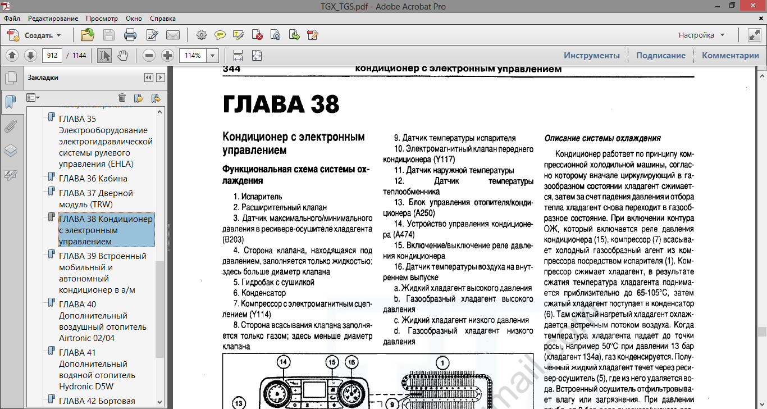Image resolution: width=767 pixels, height=409 pixels.
Task: Click the Open file folder icon
Action: [87, 35]
